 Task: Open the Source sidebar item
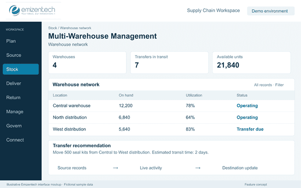(14, 55)
